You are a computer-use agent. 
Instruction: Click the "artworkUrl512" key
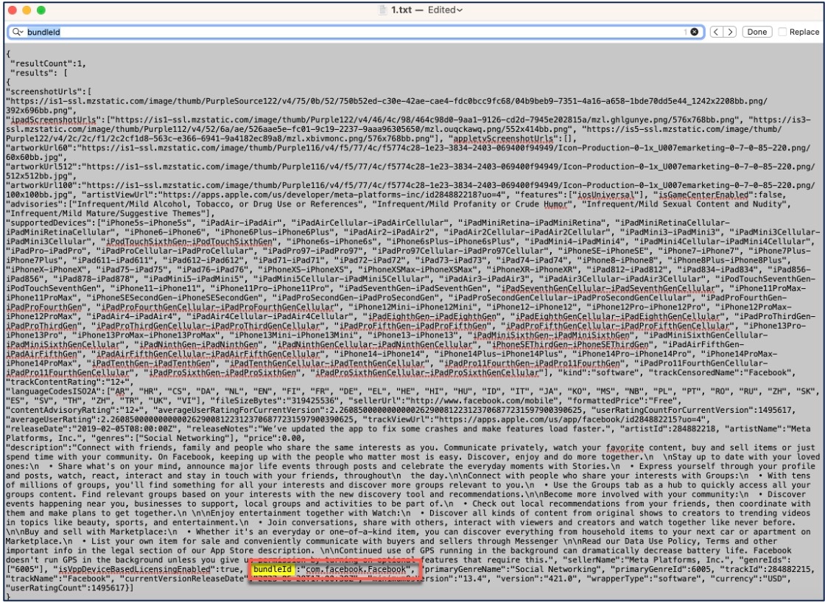click(x=41, y=167)
